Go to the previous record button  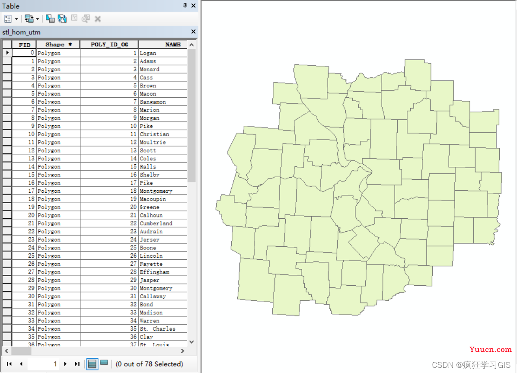pos(21,364)
